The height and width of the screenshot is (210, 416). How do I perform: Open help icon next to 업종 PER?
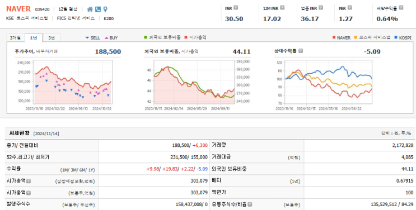pos(321,8)
